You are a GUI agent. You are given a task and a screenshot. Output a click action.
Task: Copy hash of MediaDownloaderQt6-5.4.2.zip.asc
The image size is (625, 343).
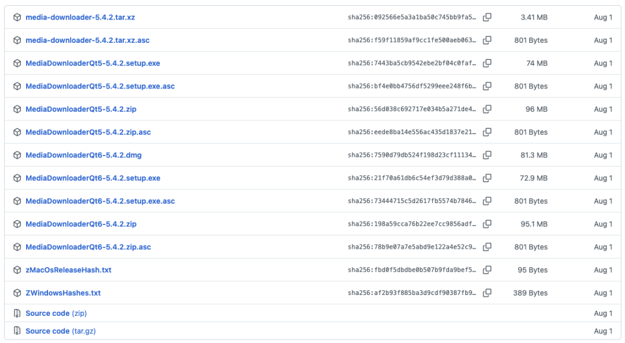click(487, 247)
